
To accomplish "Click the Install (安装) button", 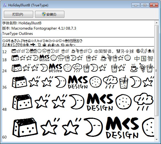I will (50, 14).
